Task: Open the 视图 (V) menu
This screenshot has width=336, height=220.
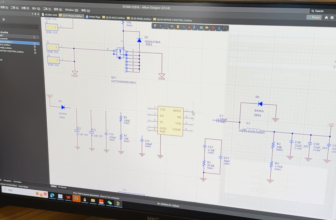Action: coord(4,8)
